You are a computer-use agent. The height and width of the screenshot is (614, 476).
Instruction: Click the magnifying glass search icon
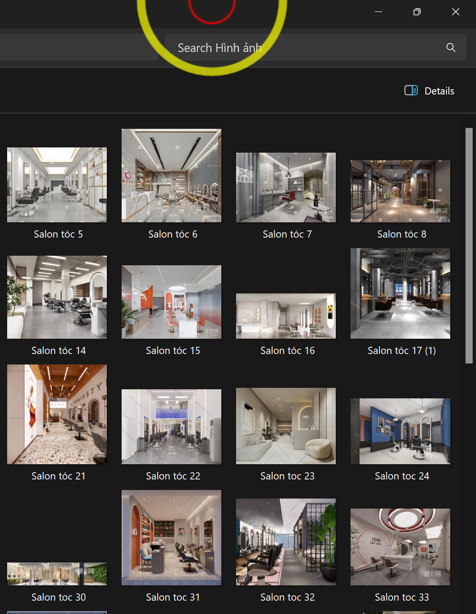pos(451,47)
